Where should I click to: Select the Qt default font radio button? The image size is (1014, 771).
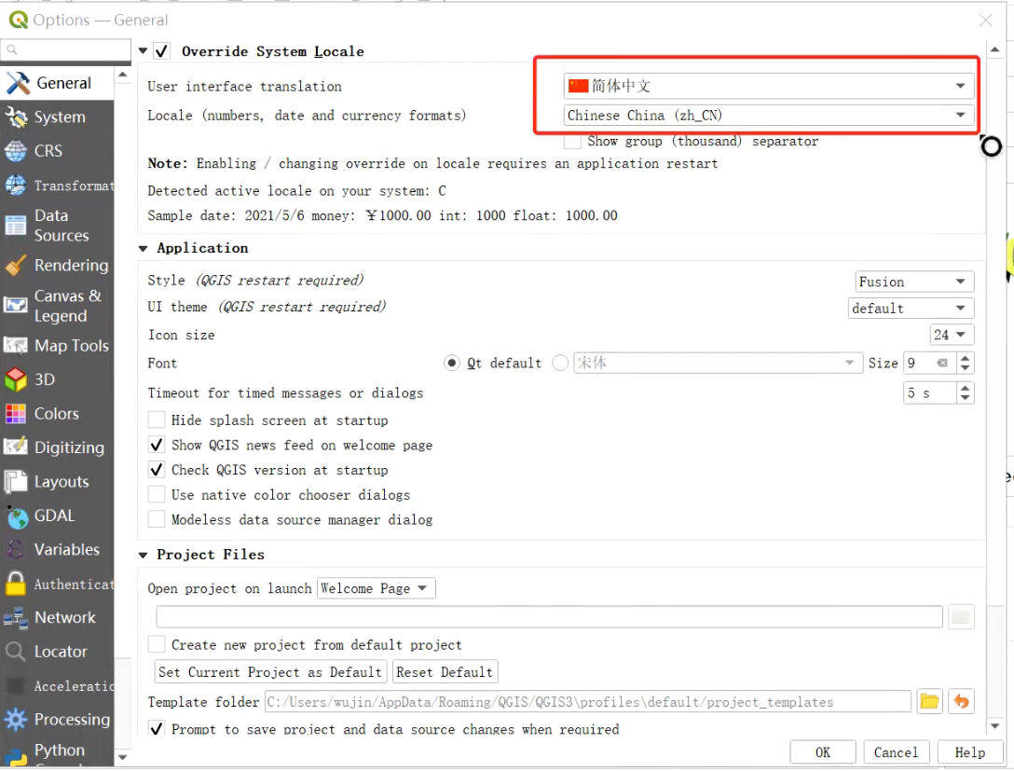[x=451, y=363]
